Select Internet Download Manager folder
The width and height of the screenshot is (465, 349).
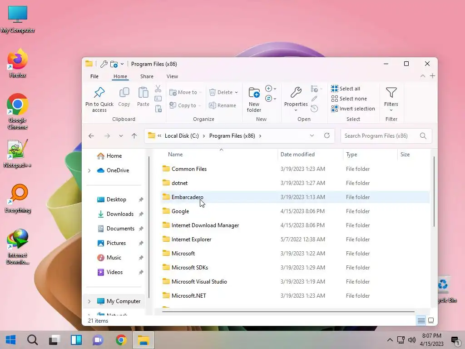click(295, 225)
